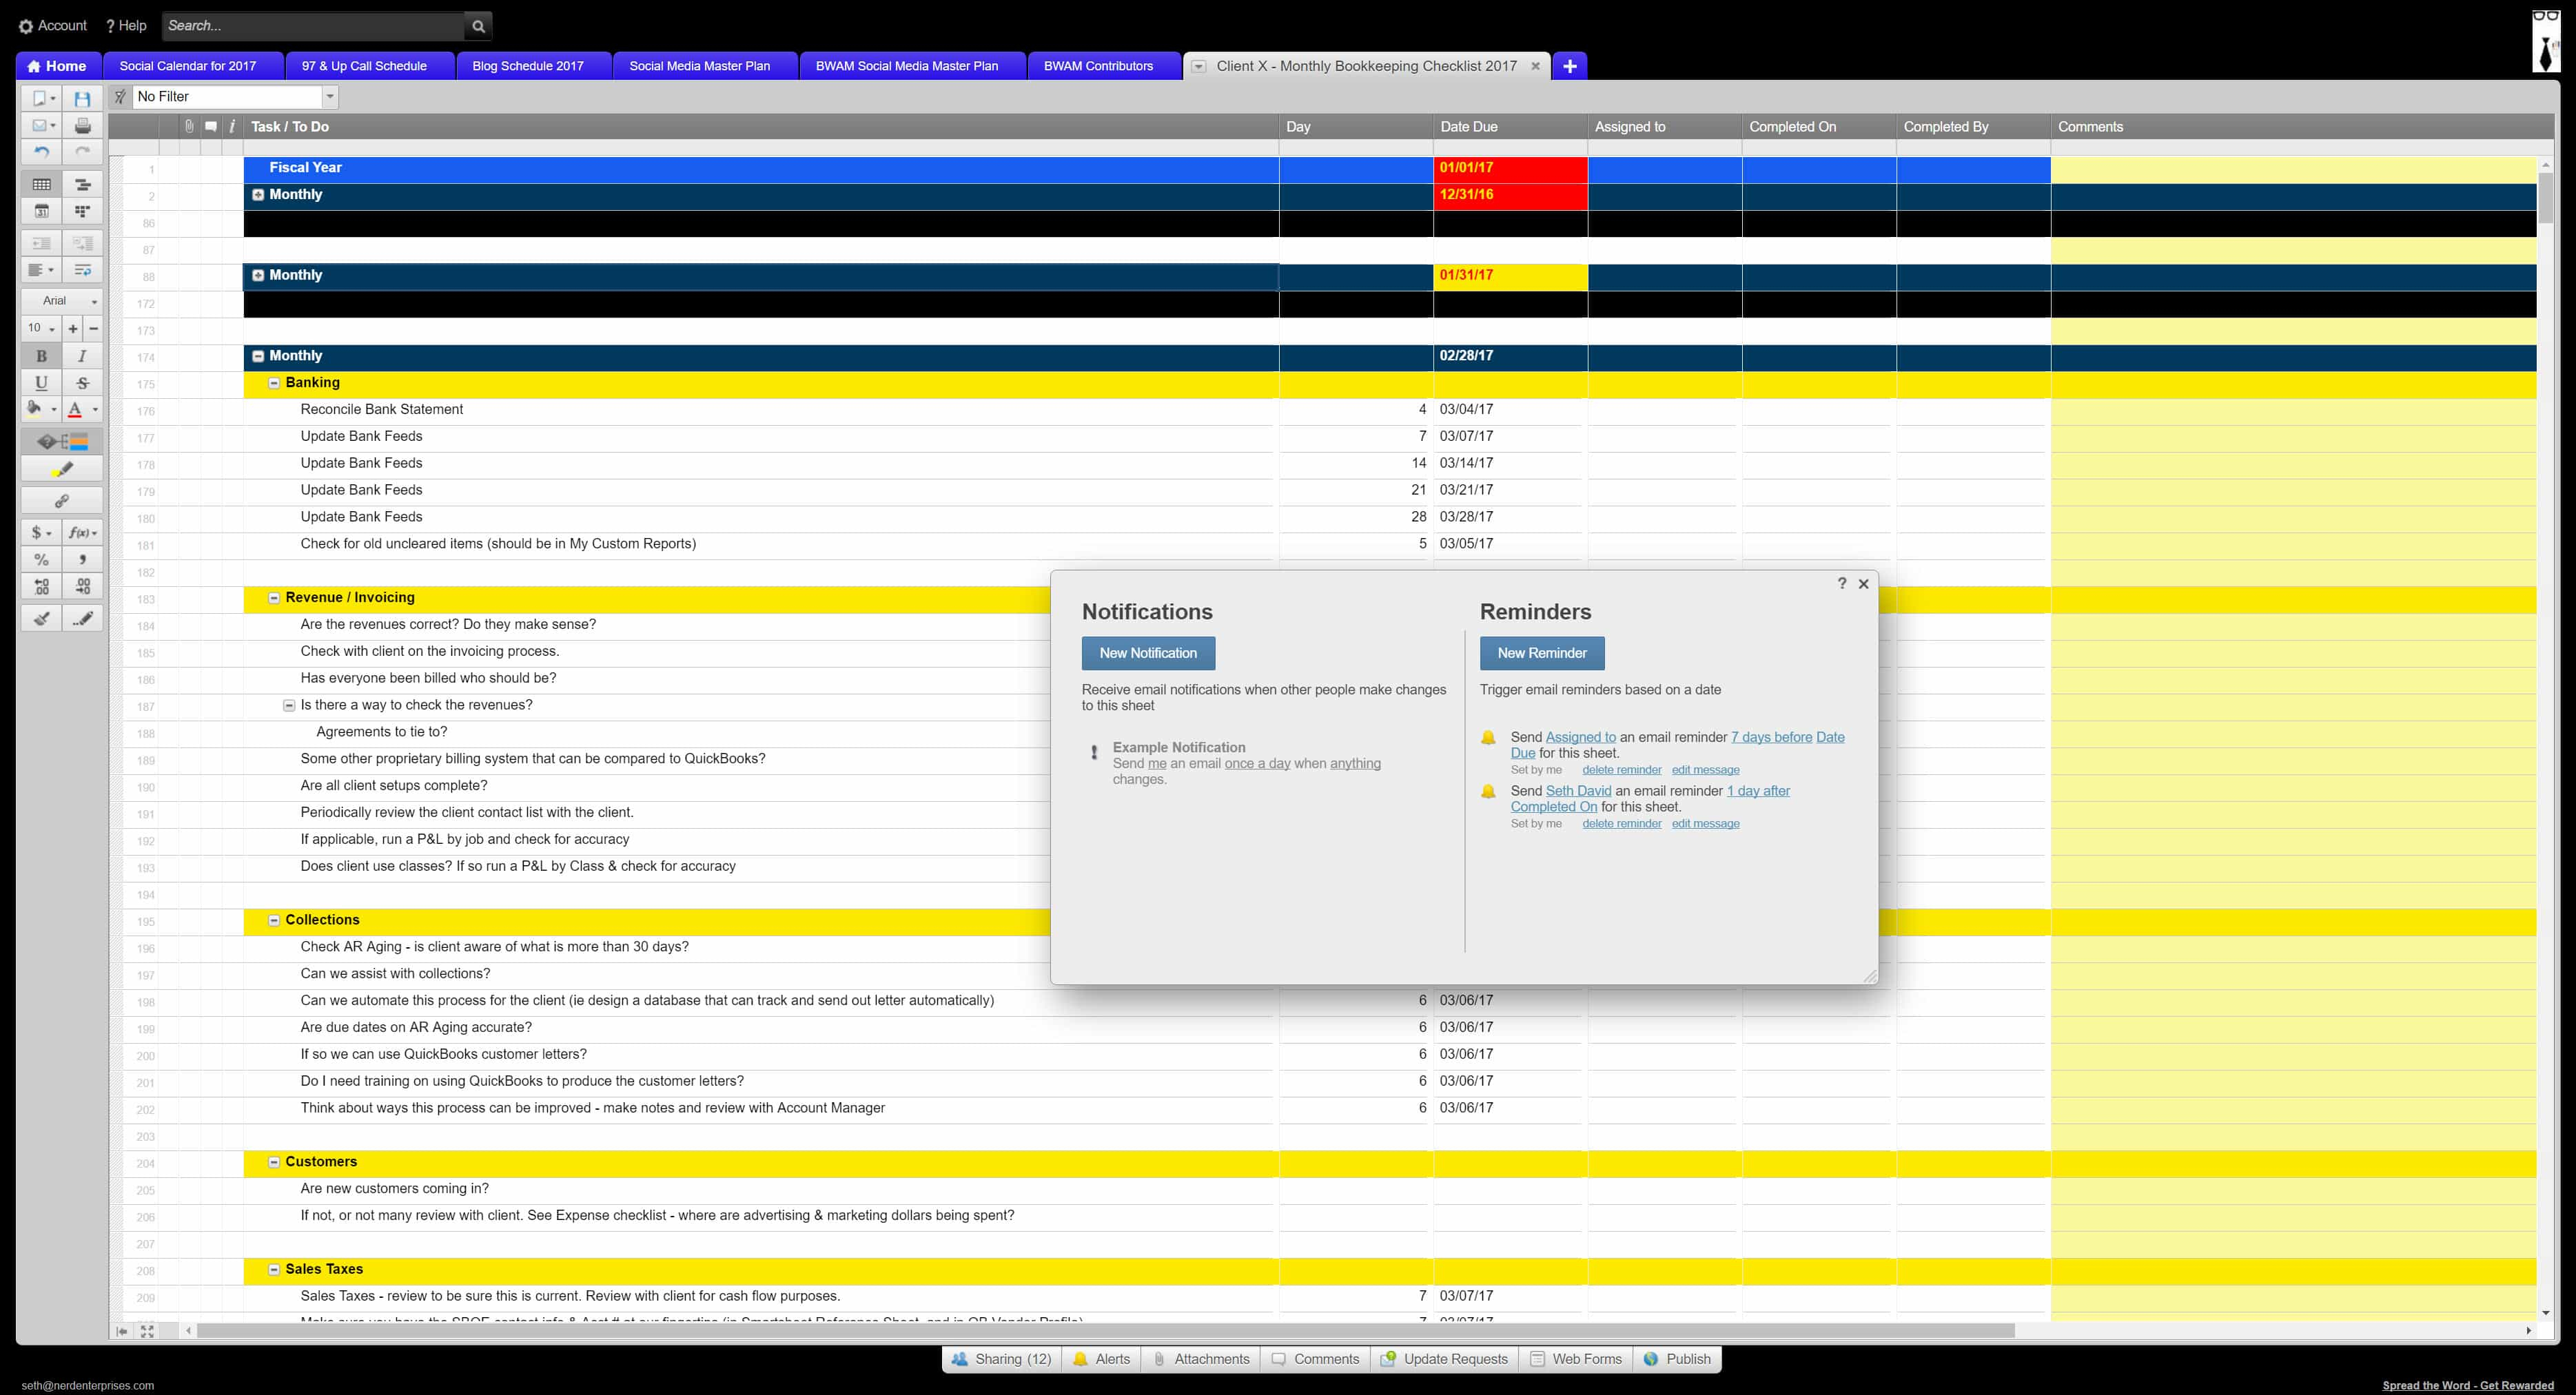The height and width of the screenshot is (1395, 2576).
Task: Open the font color picker
Action: [x=95, y=409]
